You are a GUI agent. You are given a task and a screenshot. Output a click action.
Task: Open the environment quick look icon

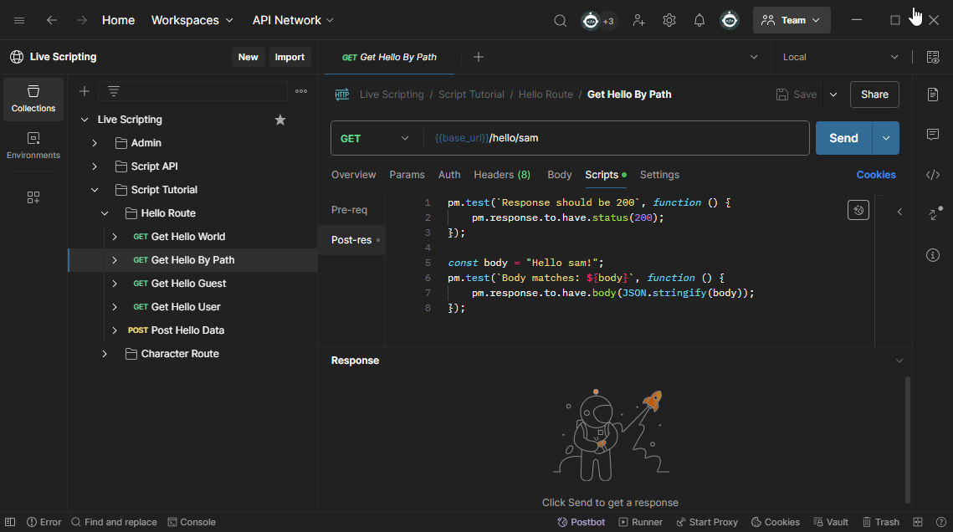(x=933, y=57)
